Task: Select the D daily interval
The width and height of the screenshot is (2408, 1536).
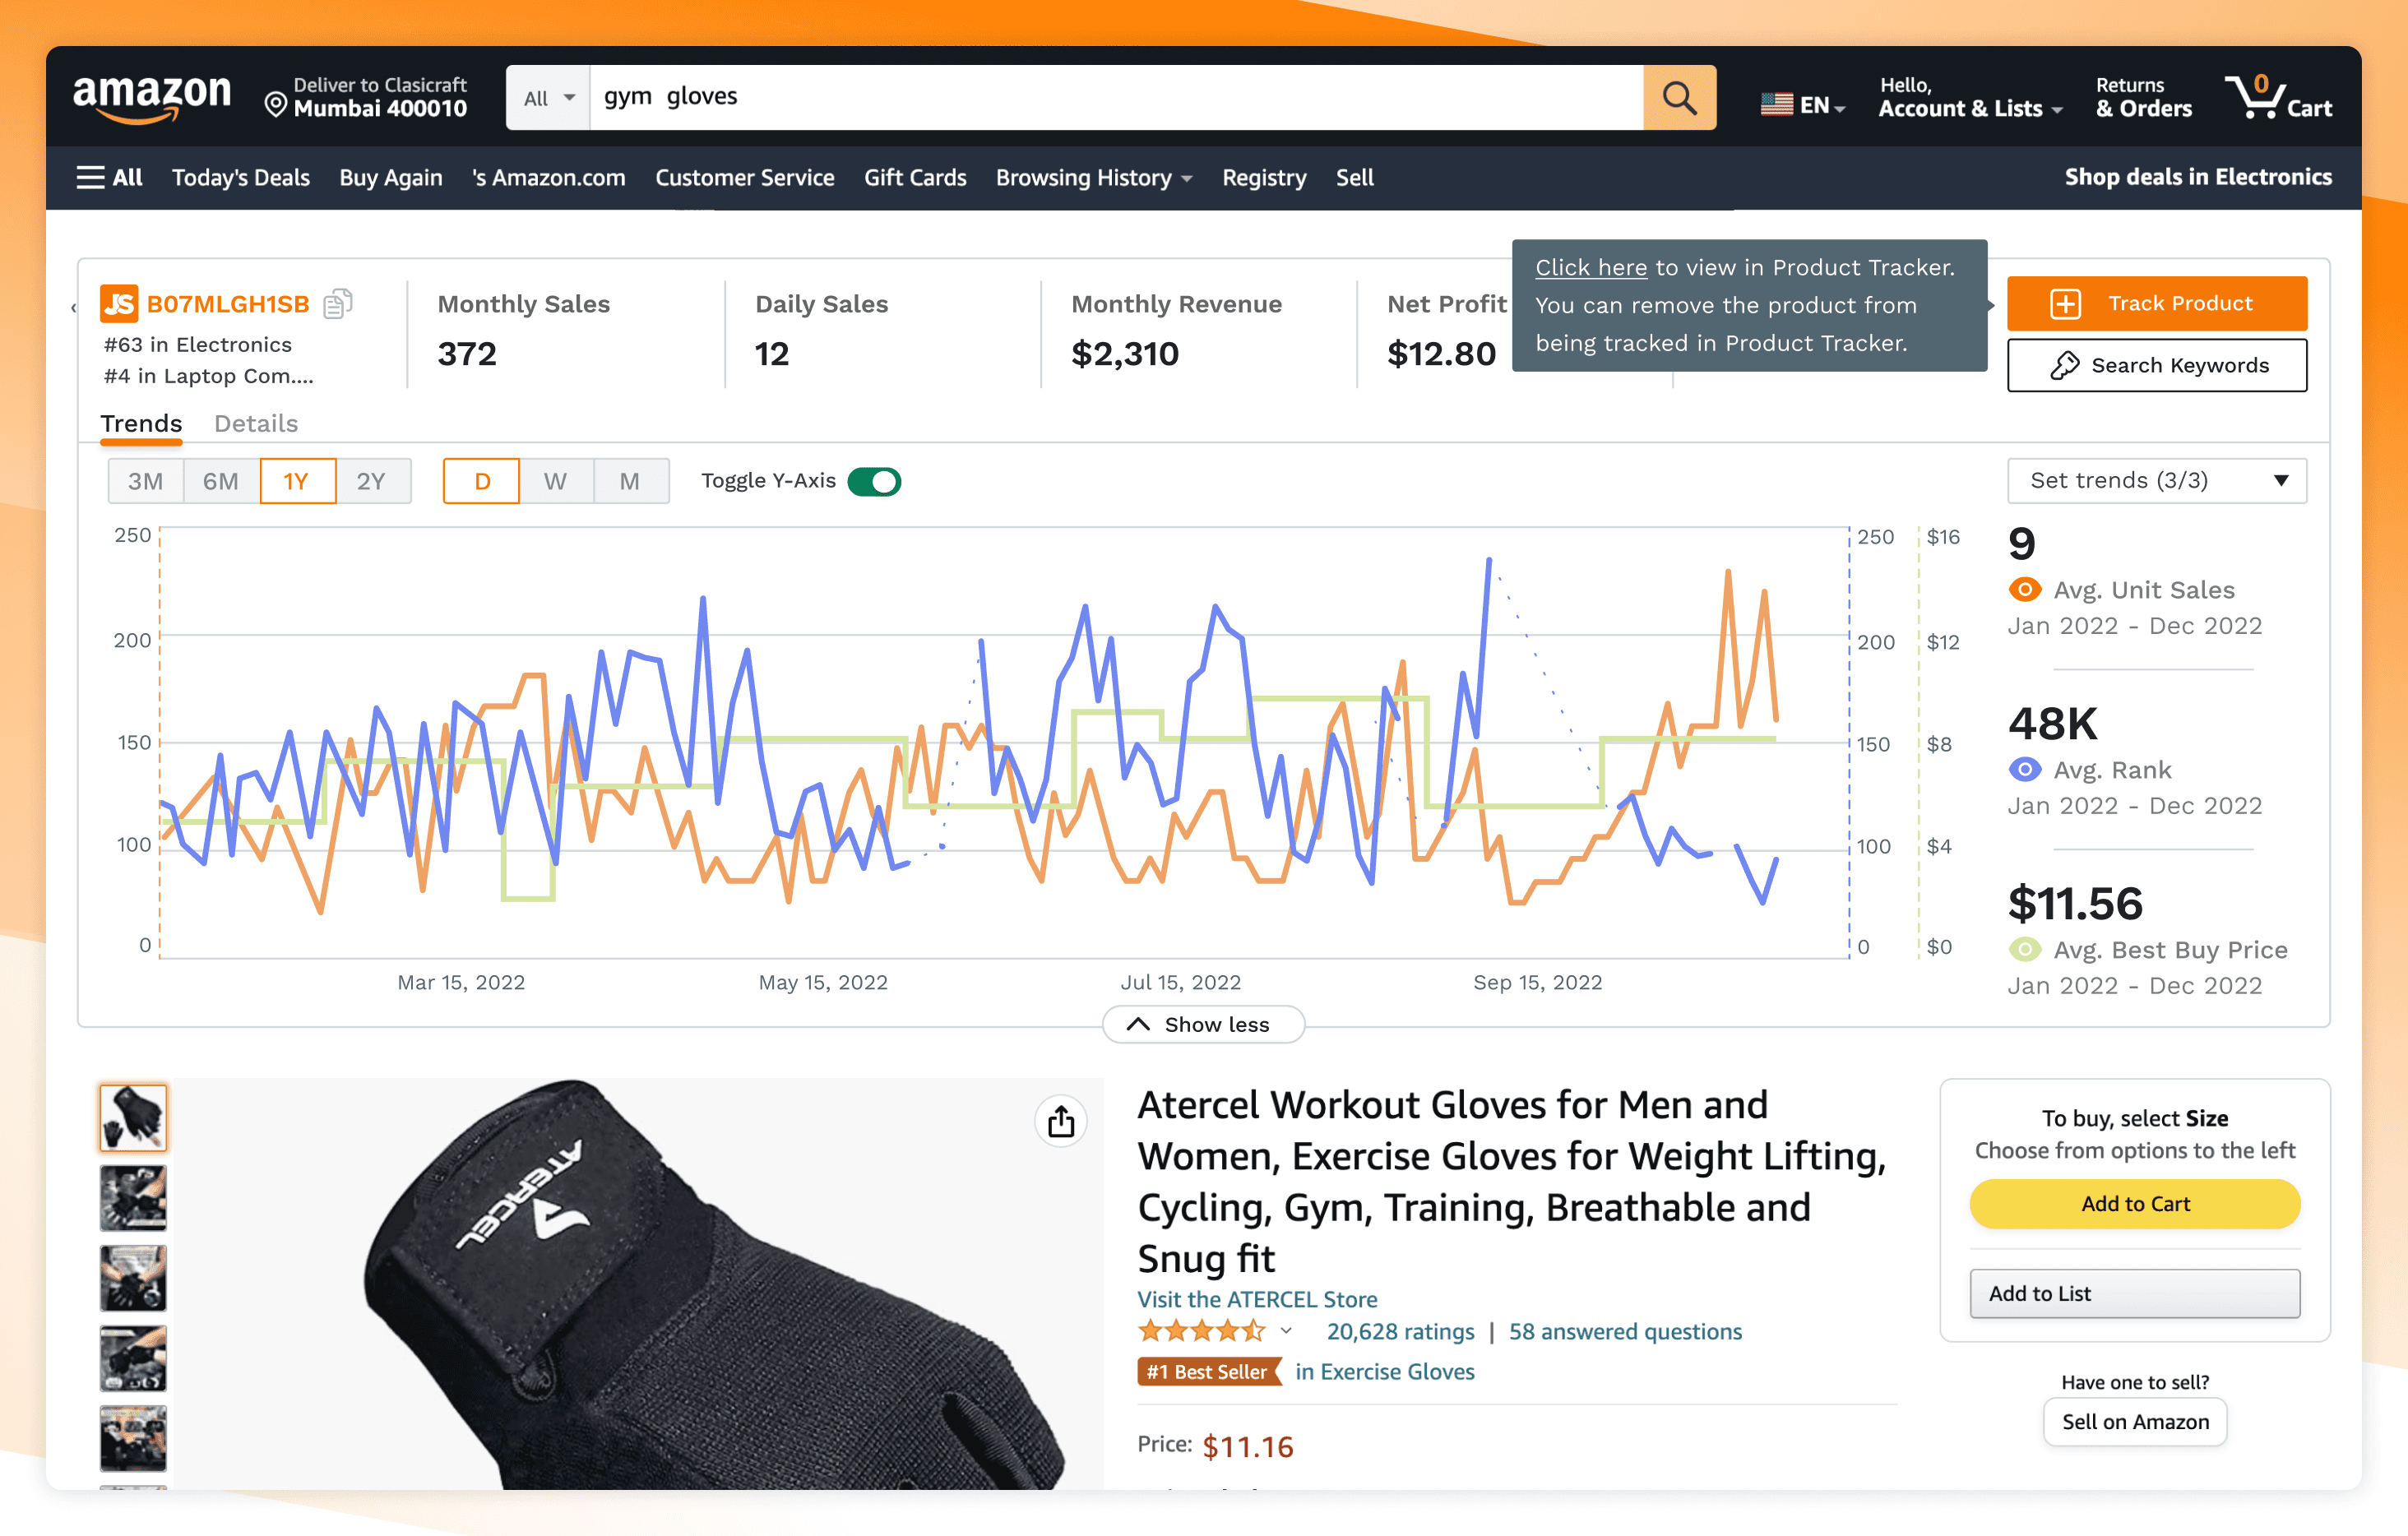Action: [x=481, y=482]
